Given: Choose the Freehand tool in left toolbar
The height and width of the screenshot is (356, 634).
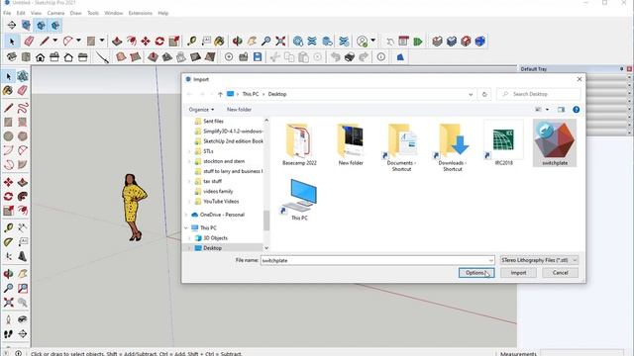Looking at the screenshot, I should [23, 108].
